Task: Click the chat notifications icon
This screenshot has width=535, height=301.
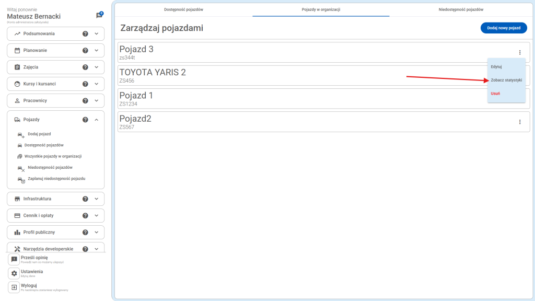Action: pos(99,16)
